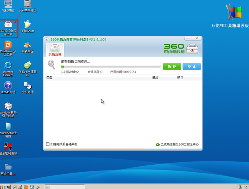Click the 已用时间:00:00:23 elapsed text
This screenshot has width=249, height=189.
pos(123,72)
